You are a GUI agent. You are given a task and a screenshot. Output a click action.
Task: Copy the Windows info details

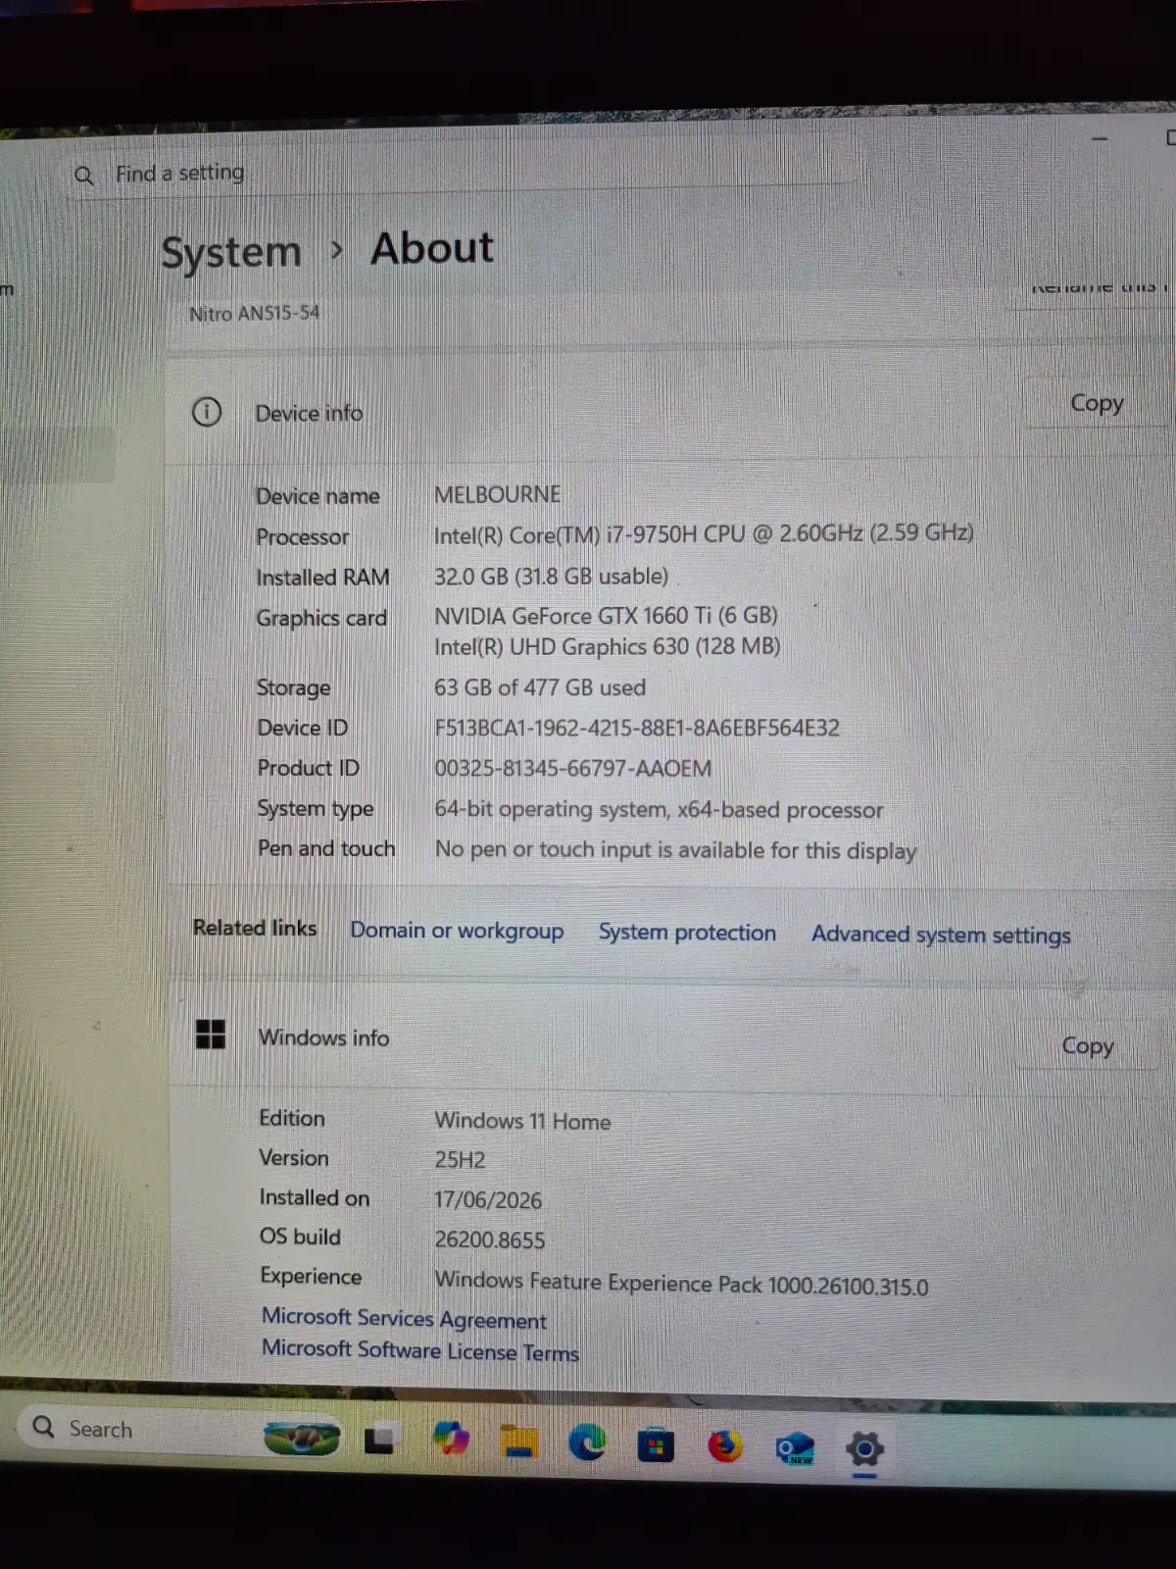1088,1045
